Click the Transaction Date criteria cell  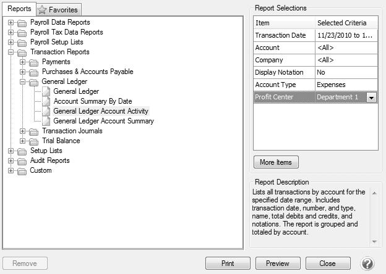click(346, 35)
